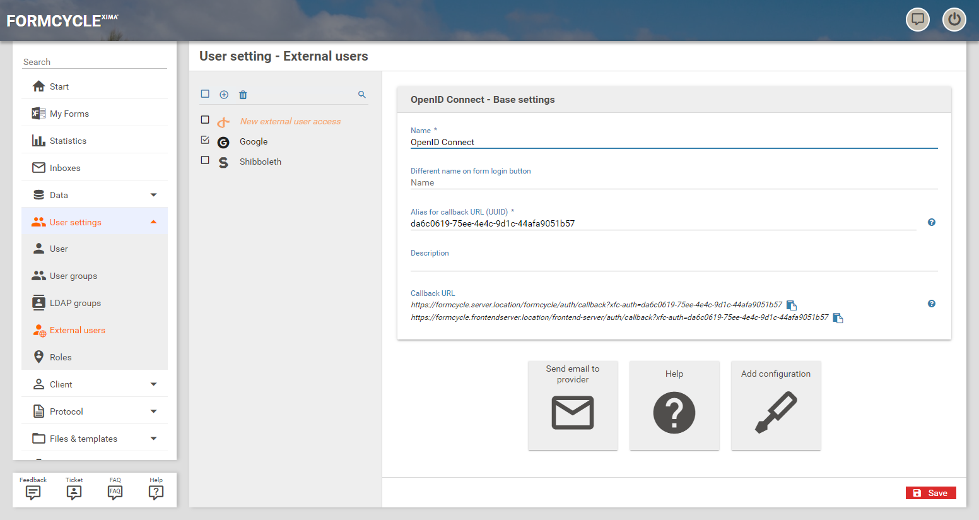Uncheck the Google provider checkbox
This screenshot has height=520, width=979.
[205, 140]
